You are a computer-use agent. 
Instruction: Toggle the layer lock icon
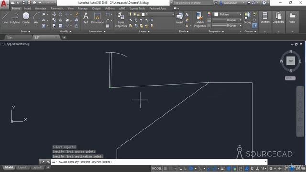click(x=139, y=14)
